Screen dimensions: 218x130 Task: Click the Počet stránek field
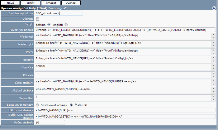50,123
